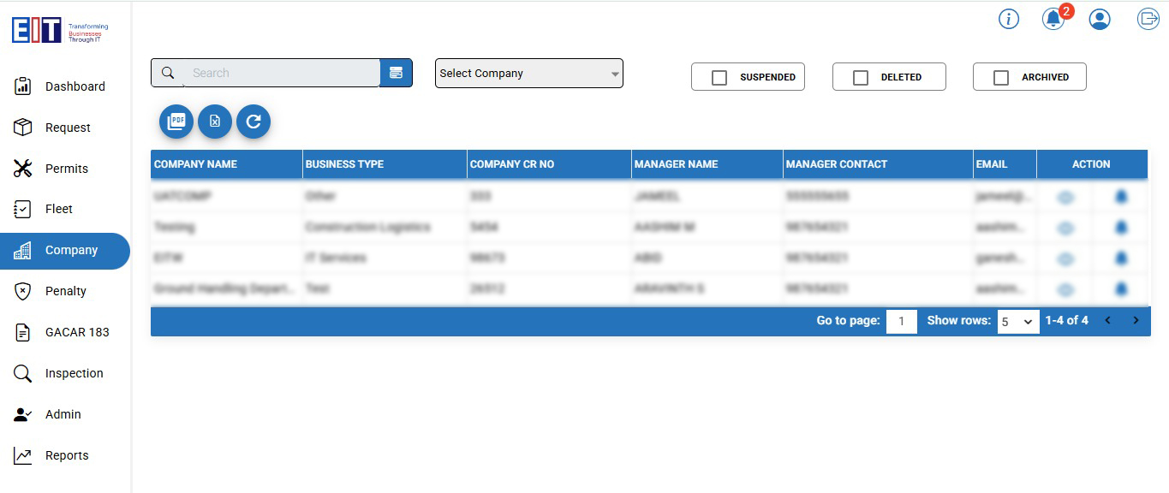Click the eye icon in the EITW row
Image resolution: width=1169 pixels, height=493 pixels.
pos(1065,258)
